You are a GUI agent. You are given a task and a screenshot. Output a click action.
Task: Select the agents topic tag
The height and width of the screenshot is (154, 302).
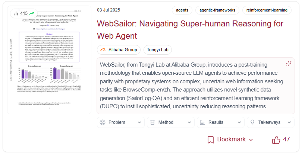(182, 10)
